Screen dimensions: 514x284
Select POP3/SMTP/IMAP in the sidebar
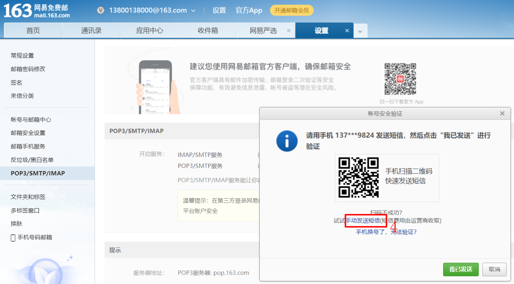tap(47, 173)
